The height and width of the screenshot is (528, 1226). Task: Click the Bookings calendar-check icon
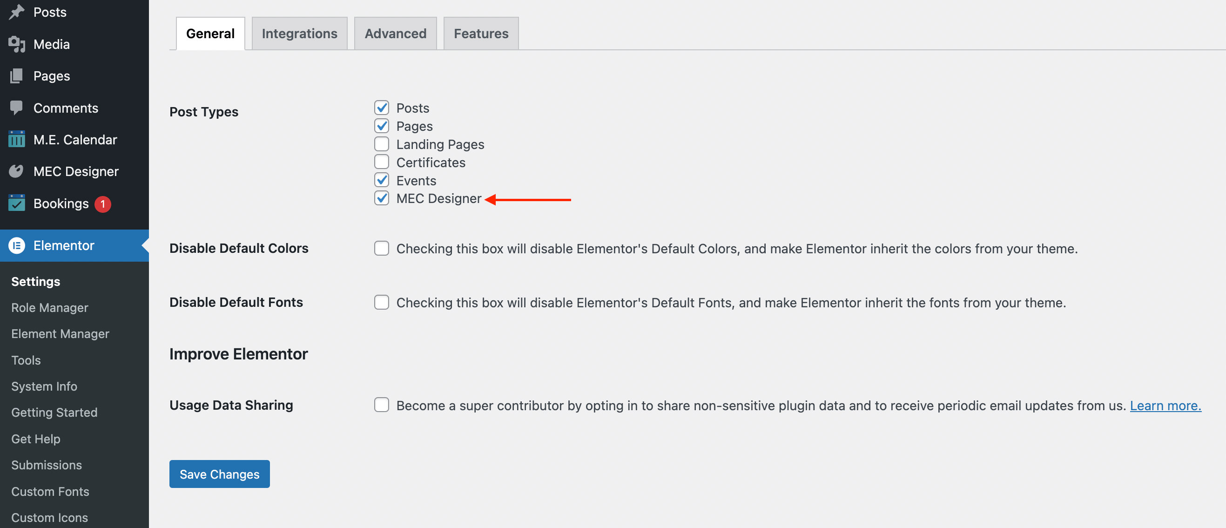coord(17,203)
